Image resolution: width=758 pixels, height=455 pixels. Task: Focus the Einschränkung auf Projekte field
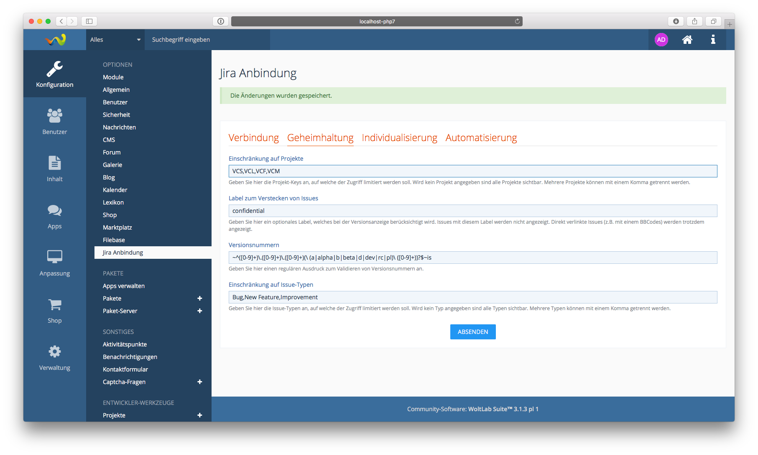point(473,171)
